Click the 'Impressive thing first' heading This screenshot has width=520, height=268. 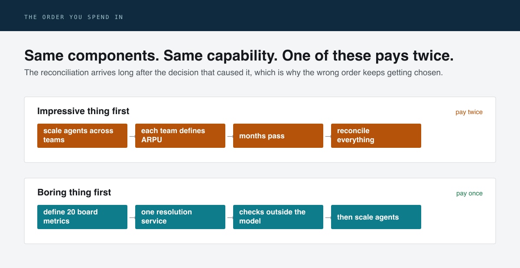[83, 111]
